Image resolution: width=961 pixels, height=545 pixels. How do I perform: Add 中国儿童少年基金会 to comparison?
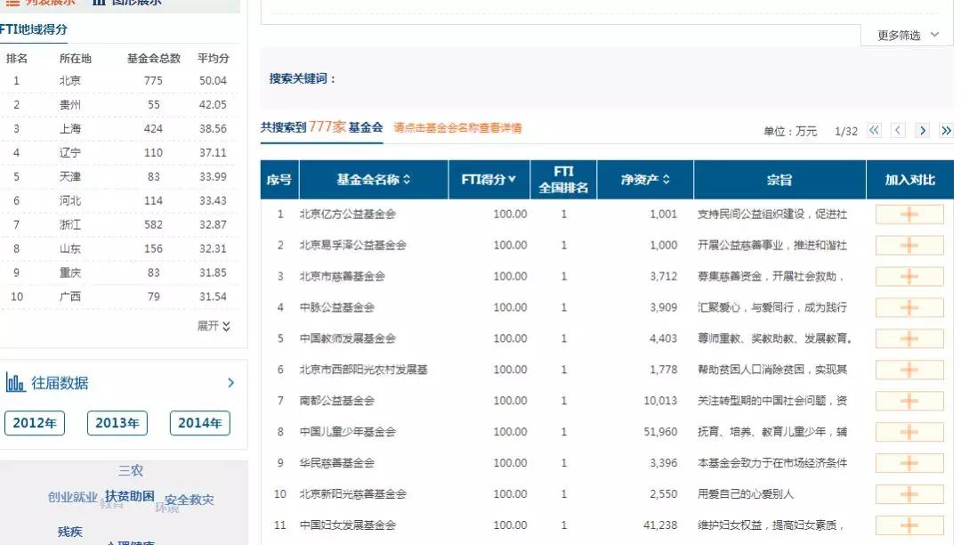(909, 432)
